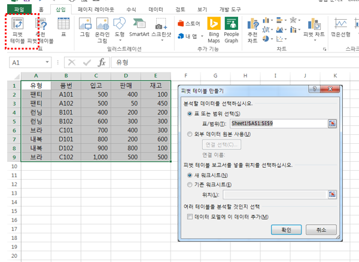Insert a scatter chart

279,39
